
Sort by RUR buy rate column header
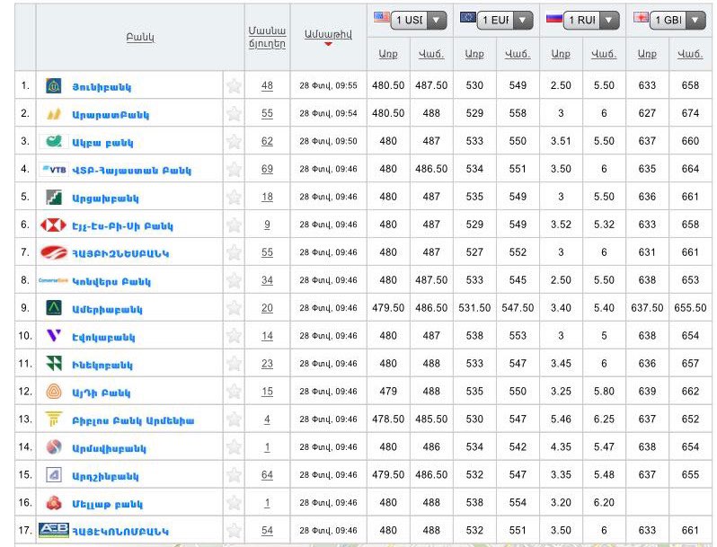561,54
